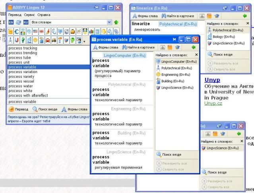Open the Unyp.cz green link
The height and width of the screenshot is (193, 254).
point(213,103)
